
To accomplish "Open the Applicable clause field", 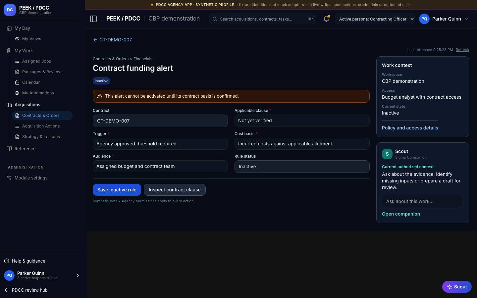I will click(x=302, y=121).
